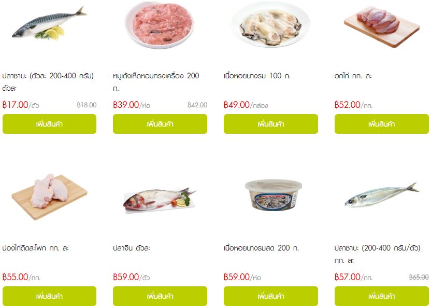
Task: Add ปลาซาบะ ฿17.00 item to cart
Action: (x=50, y=124)
